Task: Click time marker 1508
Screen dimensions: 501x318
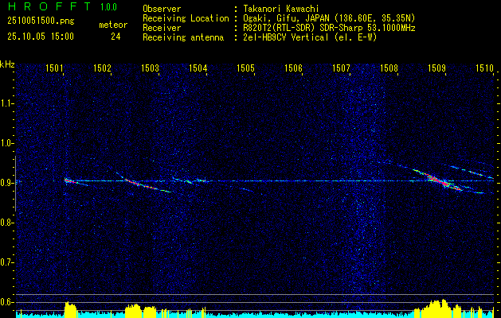Action: pos(389,68)
